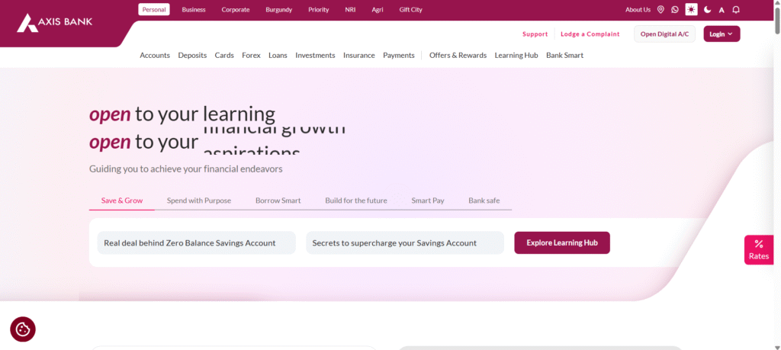Open the Rates percent widget
Viewport: 781px width, 350px height.
coord(758,249)
